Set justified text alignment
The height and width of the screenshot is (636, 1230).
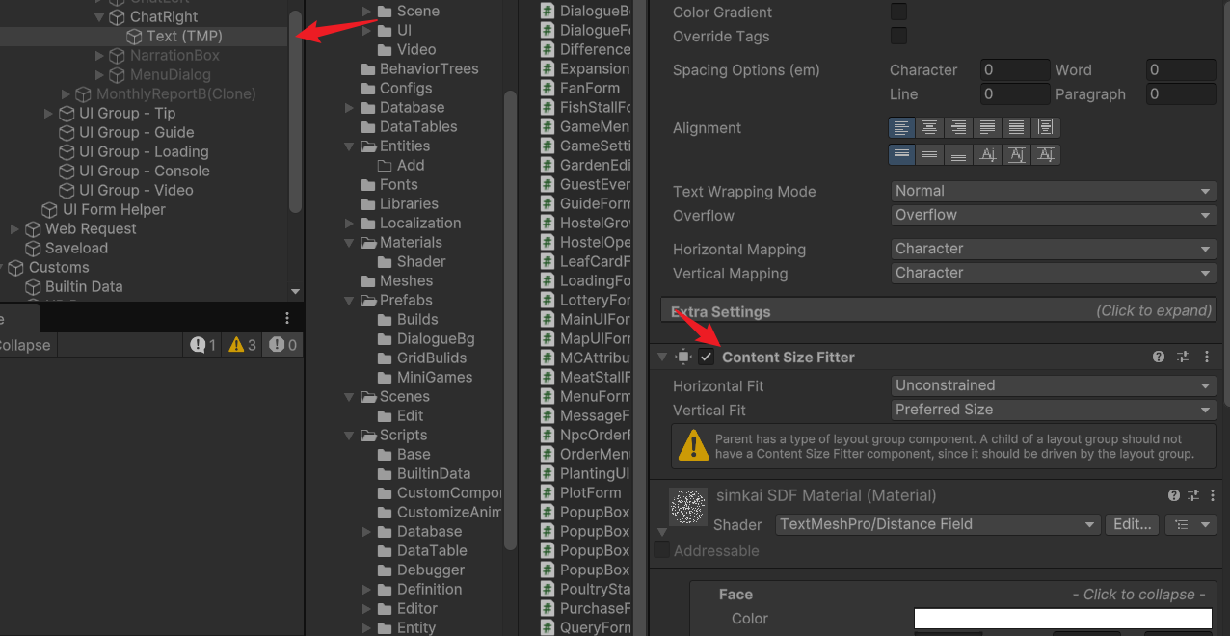point(988,127)
